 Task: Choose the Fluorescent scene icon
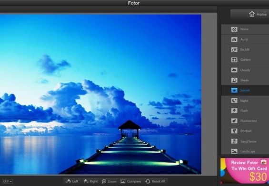click(234, 121)
